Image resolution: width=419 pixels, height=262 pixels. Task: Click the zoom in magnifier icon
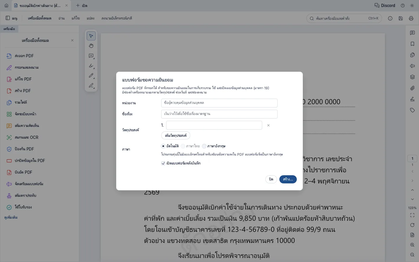[x=412, y=245]
